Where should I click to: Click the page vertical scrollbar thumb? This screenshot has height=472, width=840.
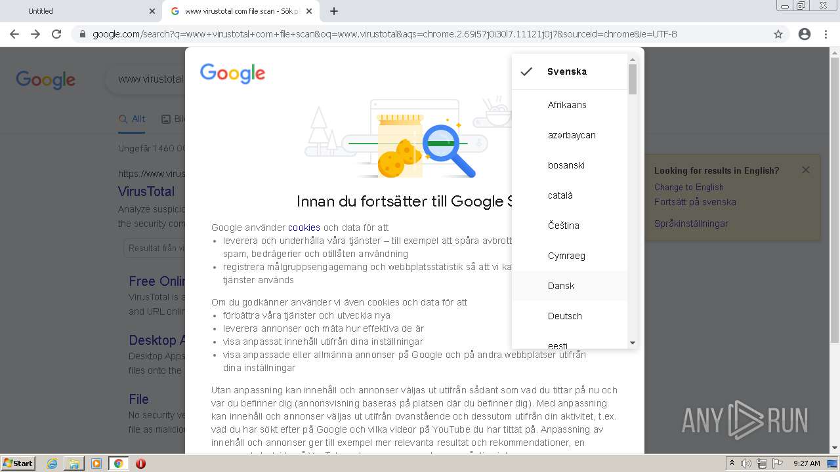[835, 200]
